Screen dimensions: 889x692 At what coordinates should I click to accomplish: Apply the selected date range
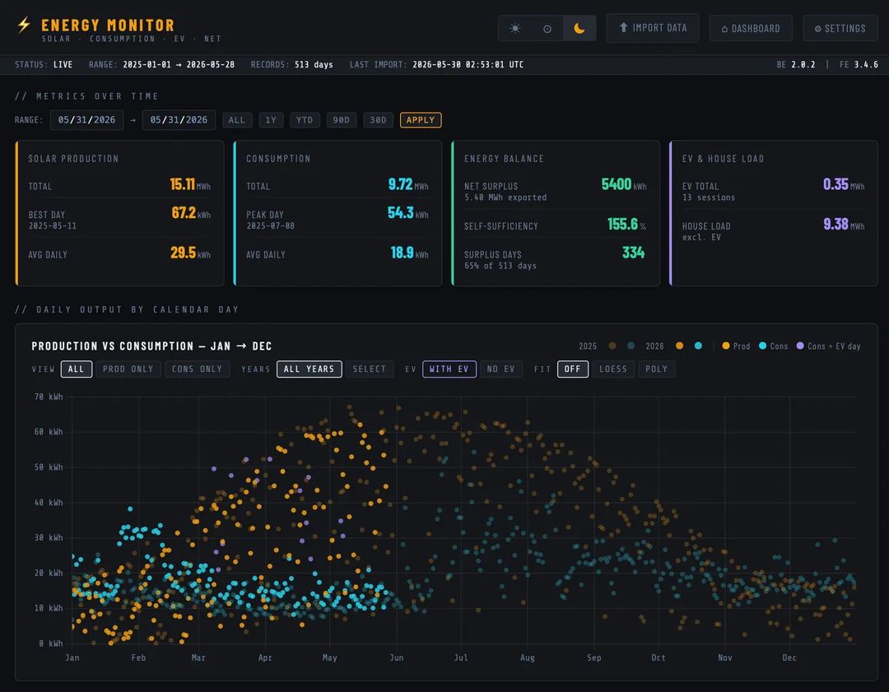(x=421, y=120)
